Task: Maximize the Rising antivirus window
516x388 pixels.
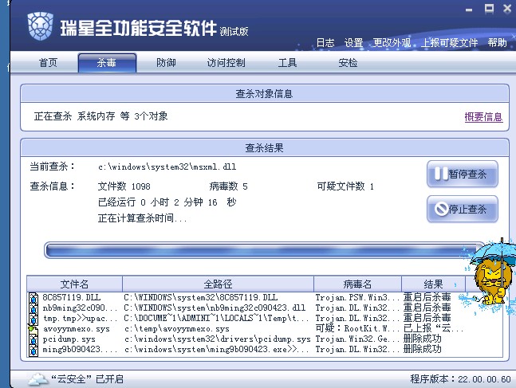Action: [489, 9]
